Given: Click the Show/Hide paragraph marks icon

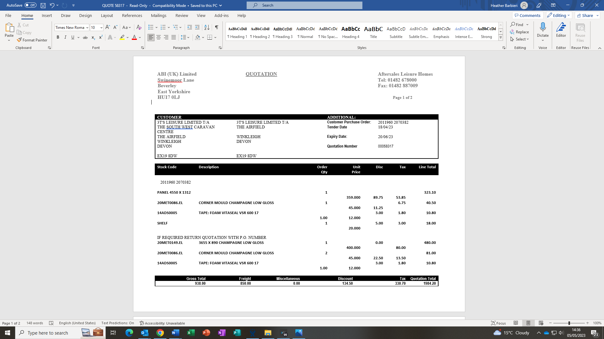Looking at the screenshot, I should pyautogui.click(x=216, y=27).
